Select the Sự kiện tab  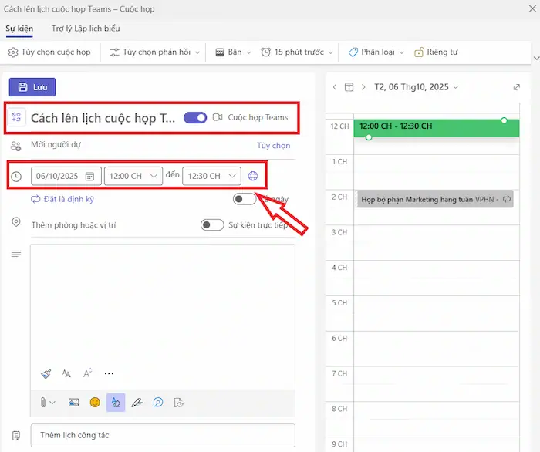click(19, 29)
